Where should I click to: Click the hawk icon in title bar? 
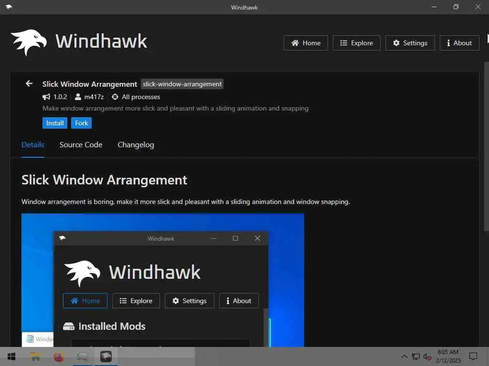(9, 7)
